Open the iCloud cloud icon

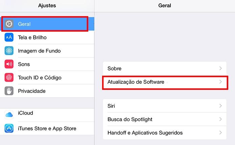pos(9,115)
